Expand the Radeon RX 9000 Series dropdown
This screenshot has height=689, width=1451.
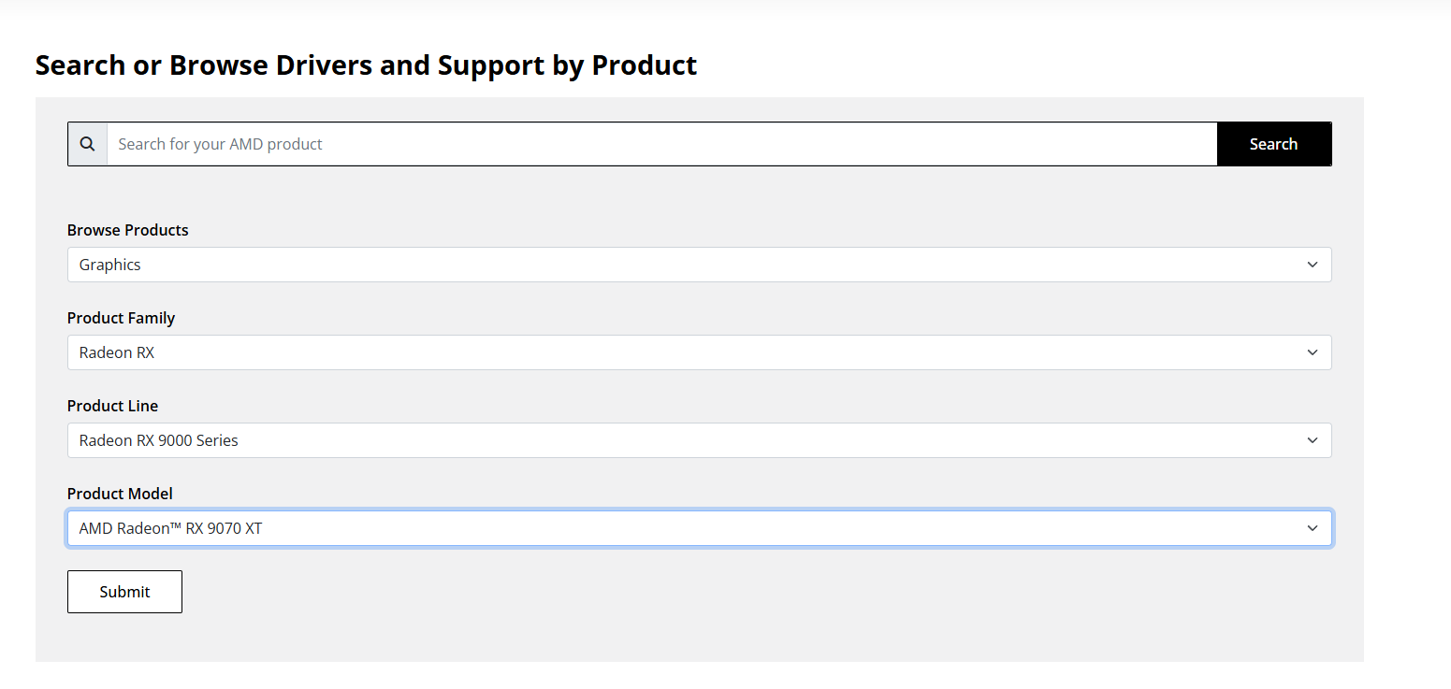coord(699,440)
